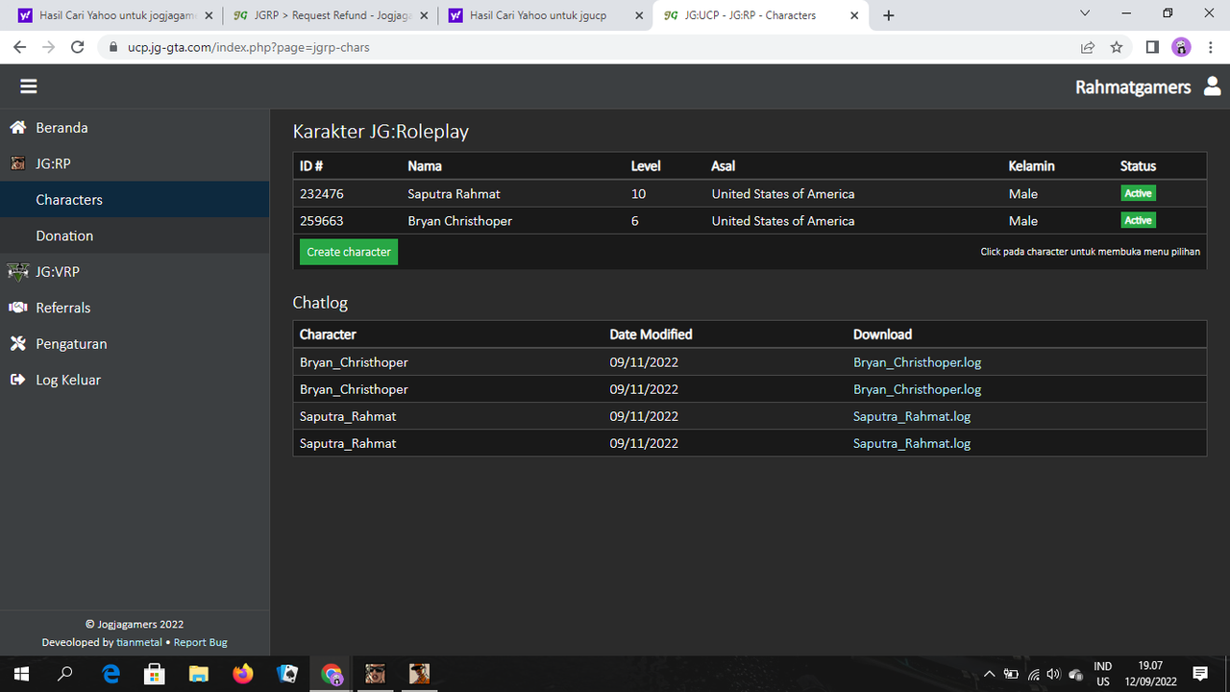Click the user profile icon beside Rahmatgamers
This screenshot has height=692, width=1230.
coord(1212,86)
